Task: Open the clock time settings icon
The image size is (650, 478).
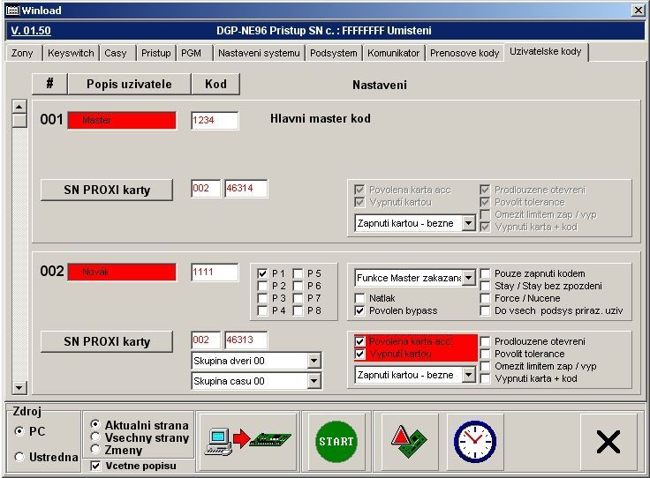Action: click(x=475, y=441)
